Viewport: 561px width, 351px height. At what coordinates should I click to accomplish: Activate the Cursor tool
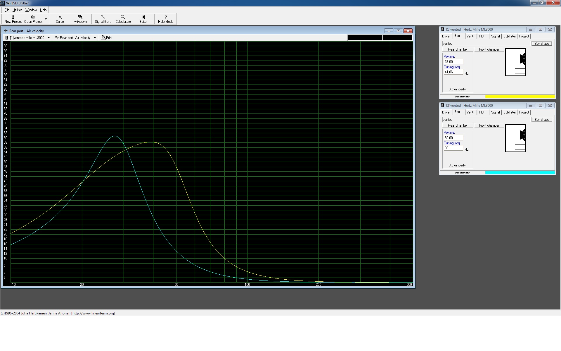[60, 19]
